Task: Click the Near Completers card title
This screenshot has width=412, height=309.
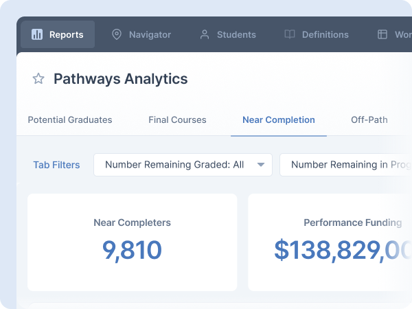Action: [132, 222]
